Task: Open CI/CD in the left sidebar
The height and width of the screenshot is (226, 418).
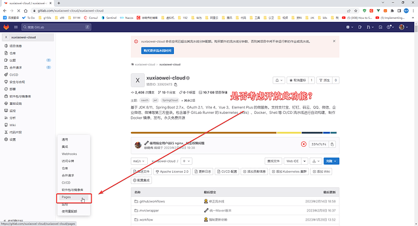Action: pos(14,75)
